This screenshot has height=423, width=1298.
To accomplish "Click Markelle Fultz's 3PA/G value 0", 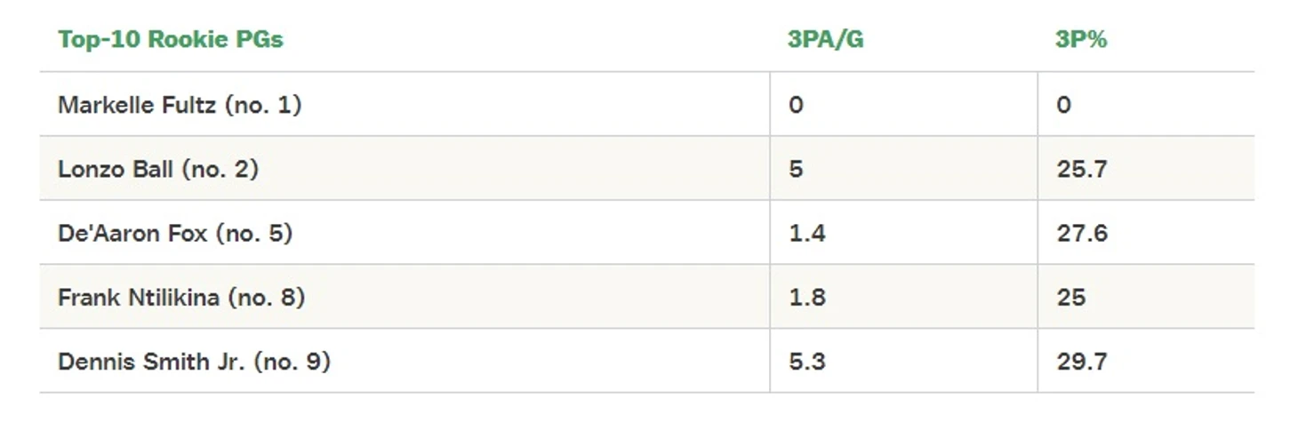I will pyautogui.click(x=796, y=105).
